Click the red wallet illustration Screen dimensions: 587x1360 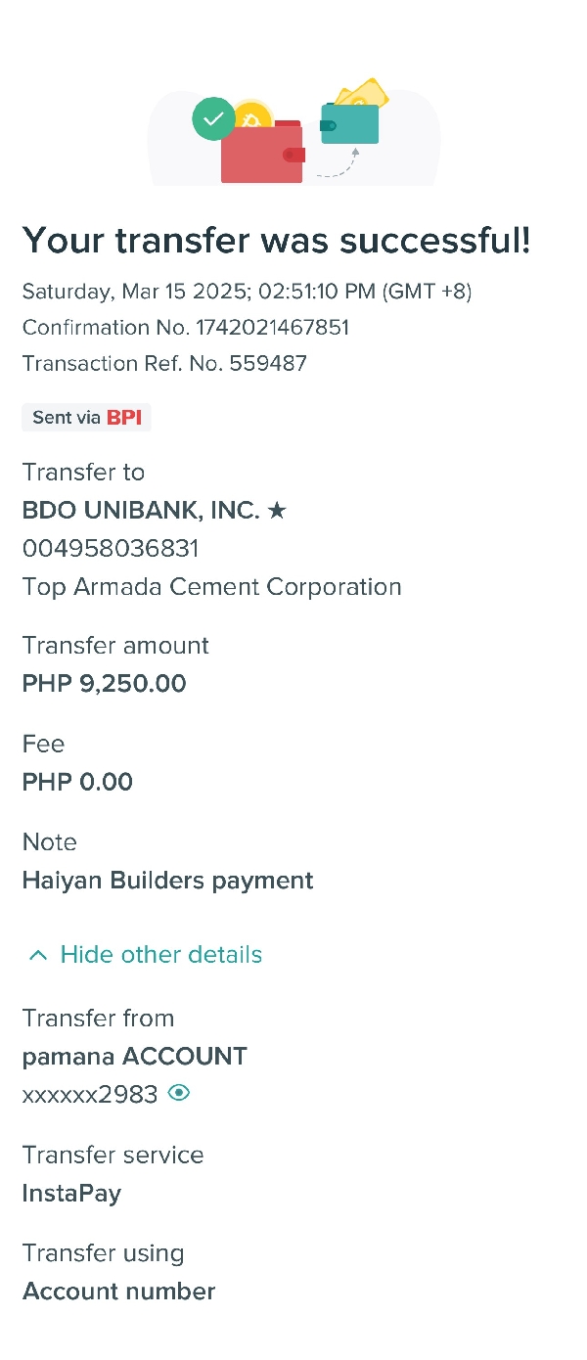pos(261,157)
